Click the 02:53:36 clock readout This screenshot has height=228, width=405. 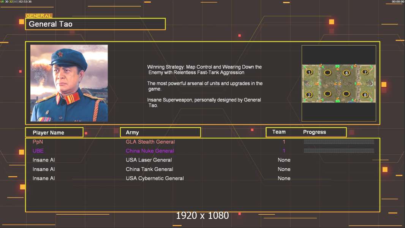click(x=25, y=2)
